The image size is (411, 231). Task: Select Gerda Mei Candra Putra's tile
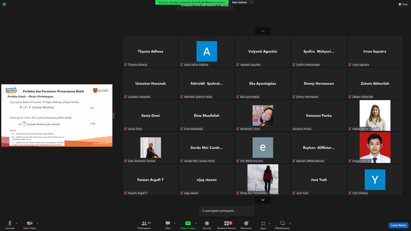click(207, 148)
